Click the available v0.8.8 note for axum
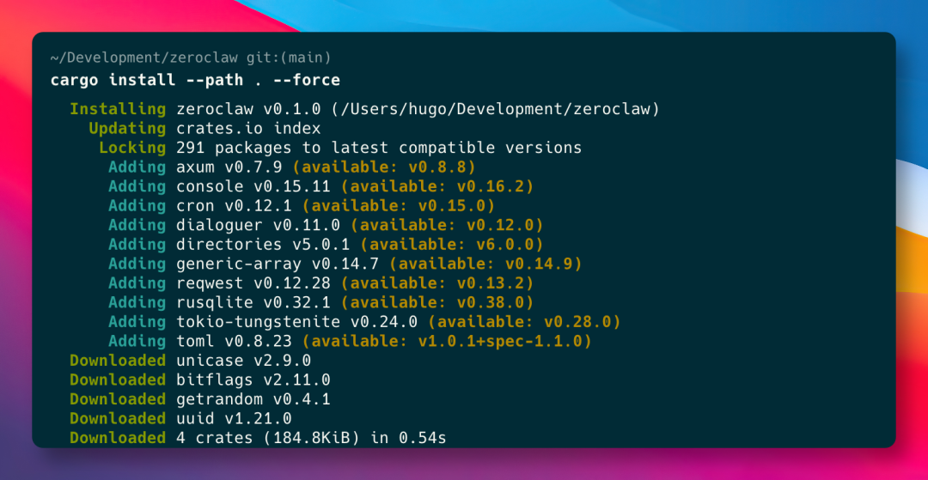Viewport: 928px width, 480px height. [x=384, y=167]
